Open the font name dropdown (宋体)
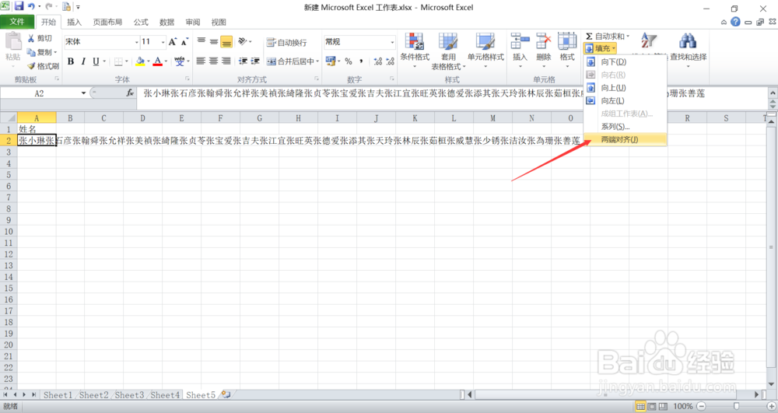This screenshot has height=413, width=778. (136, 42)
